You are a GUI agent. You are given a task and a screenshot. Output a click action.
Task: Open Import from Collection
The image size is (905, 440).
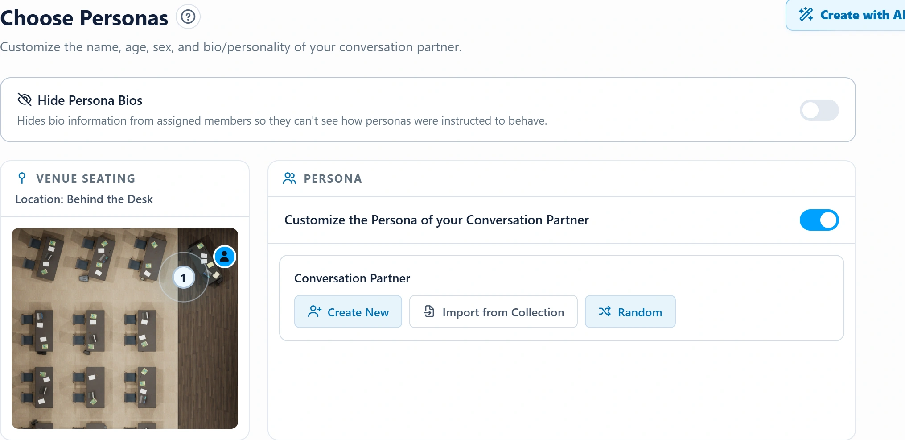click(494, 311)
